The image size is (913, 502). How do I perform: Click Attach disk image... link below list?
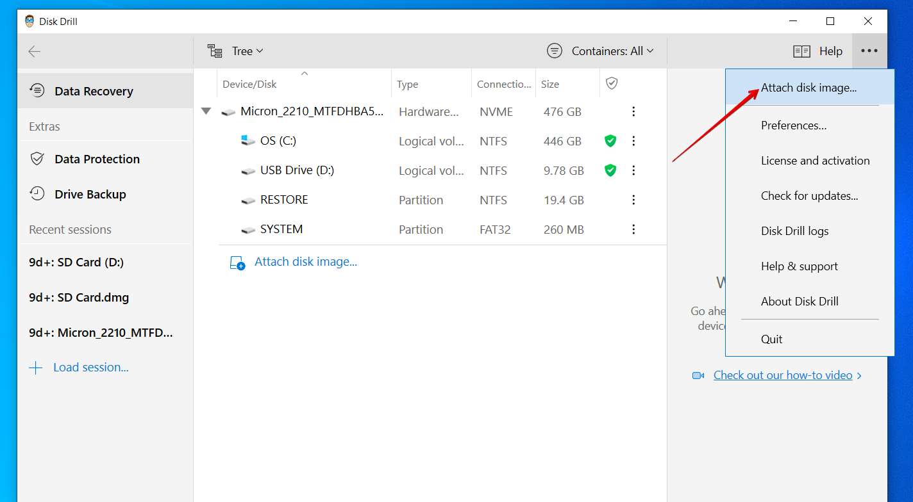pos(306,262)
